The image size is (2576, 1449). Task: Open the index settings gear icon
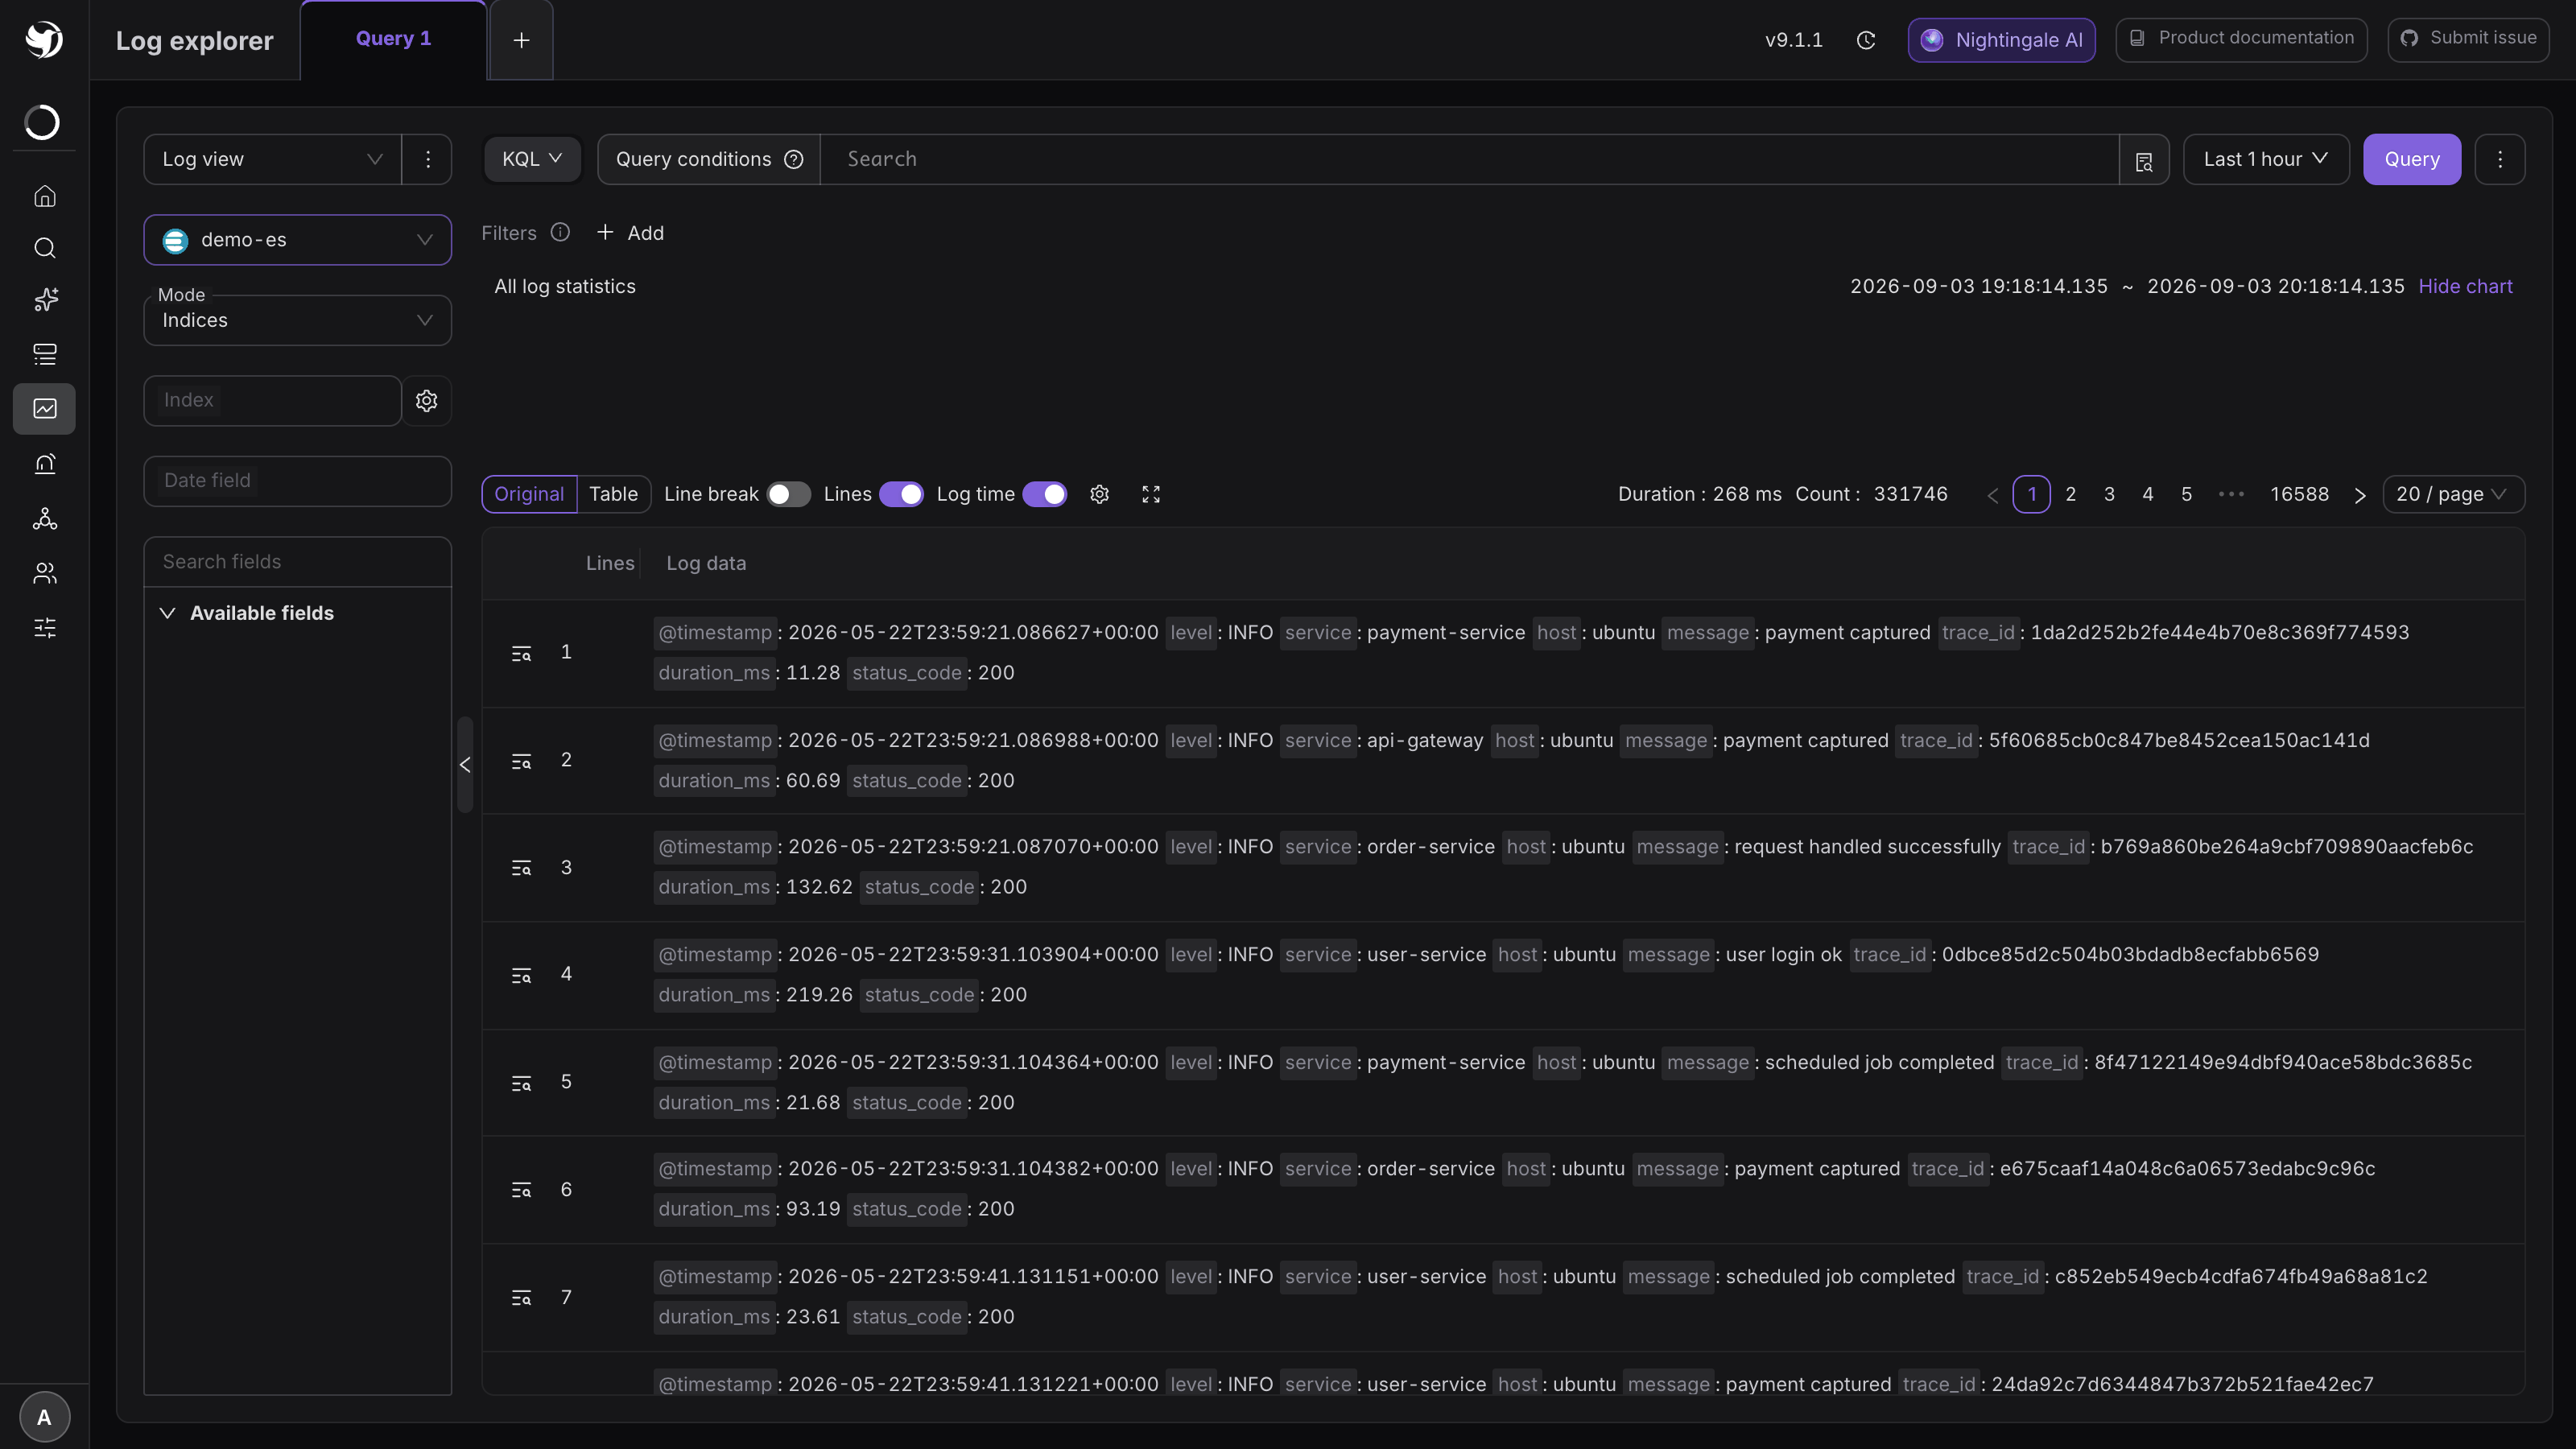click(427, 401)
